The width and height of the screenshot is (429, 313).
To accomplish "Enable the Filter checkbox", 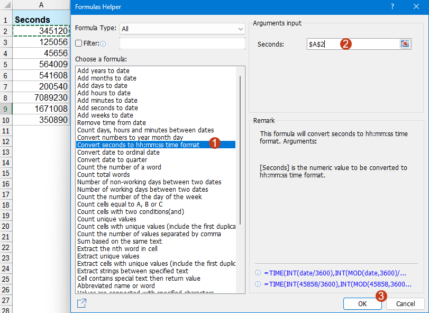I will point(79,43).
